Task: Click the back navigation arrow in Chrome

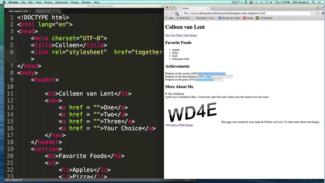Action: pos(167,13)
